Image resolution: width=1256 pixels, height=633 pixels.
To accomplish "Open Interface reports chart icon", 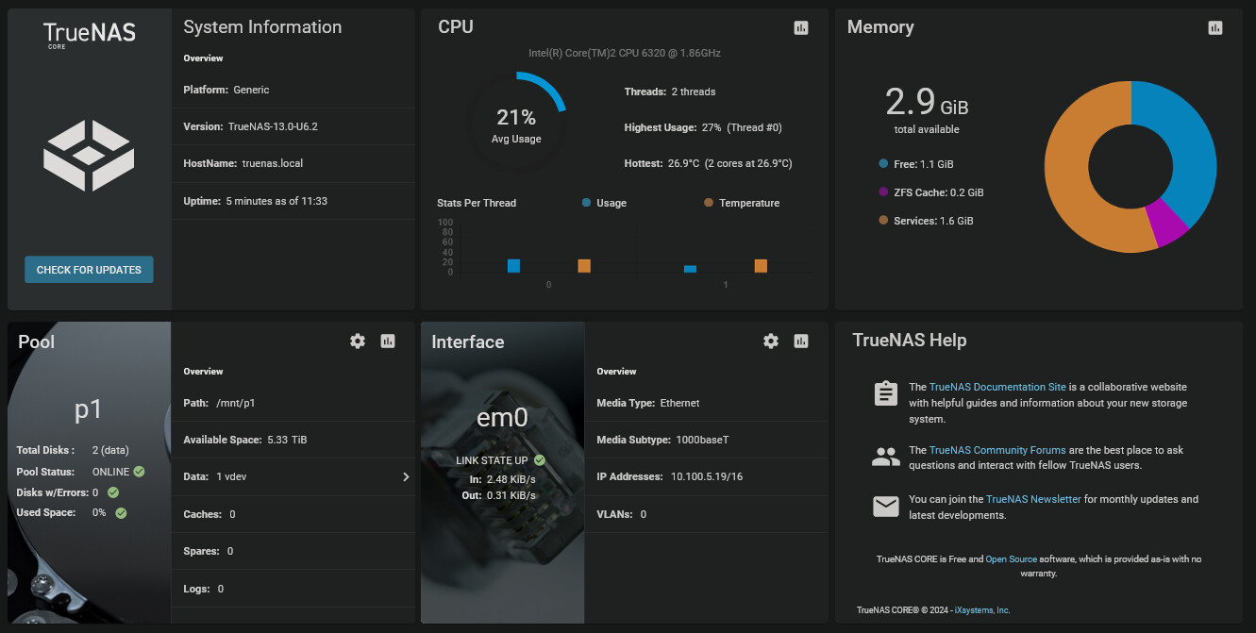I will (801, 341).
